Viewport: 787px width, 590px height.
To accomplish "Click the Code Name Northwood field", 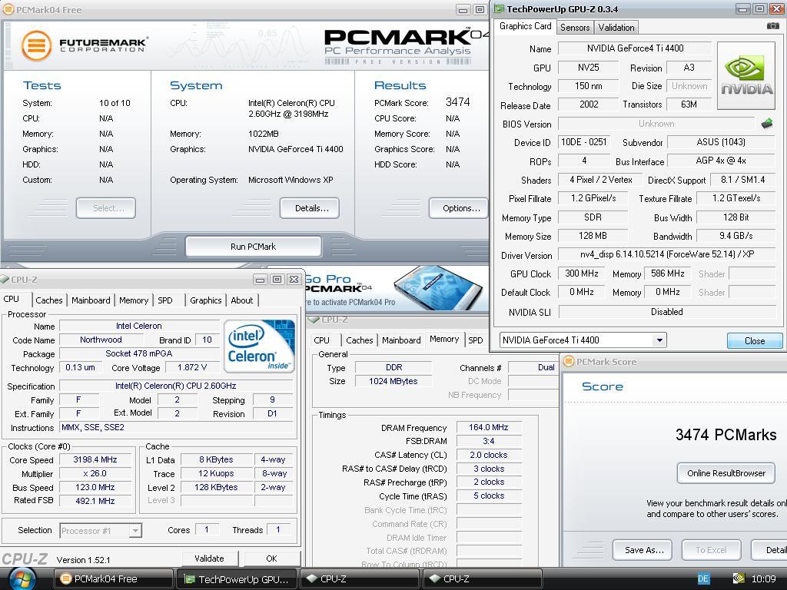I will [x=101, y=340].
